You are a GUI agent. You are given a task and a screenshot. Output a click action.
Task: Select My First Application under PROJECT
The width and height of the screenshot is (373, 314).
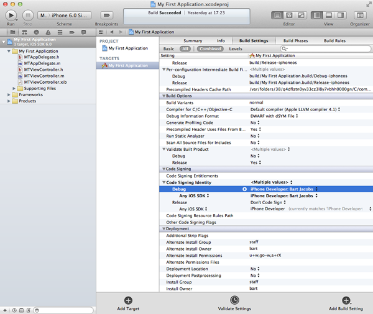[x=128, y=48]
